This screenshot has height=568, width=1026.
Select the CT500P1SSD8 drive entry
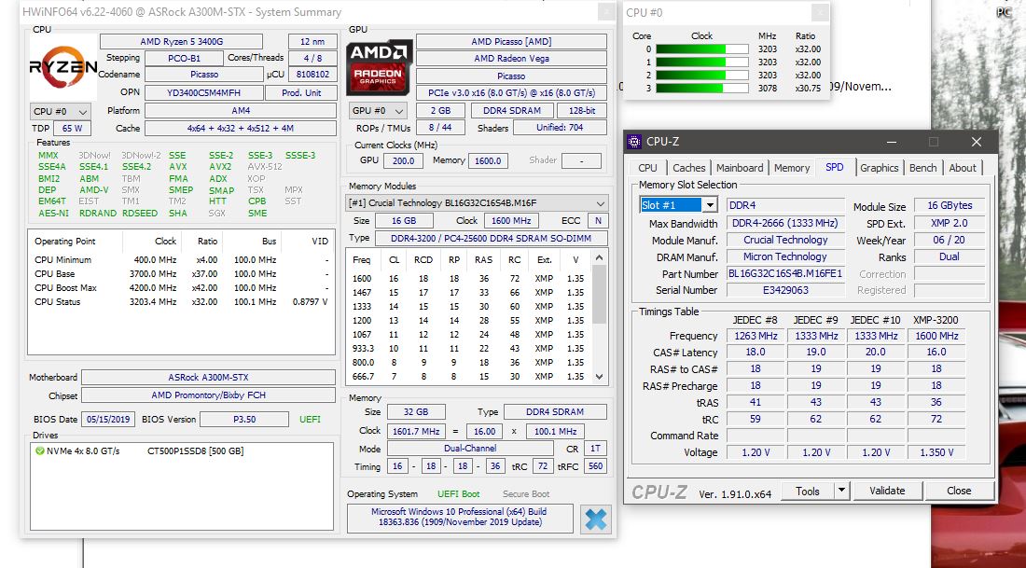click(196, 450)
